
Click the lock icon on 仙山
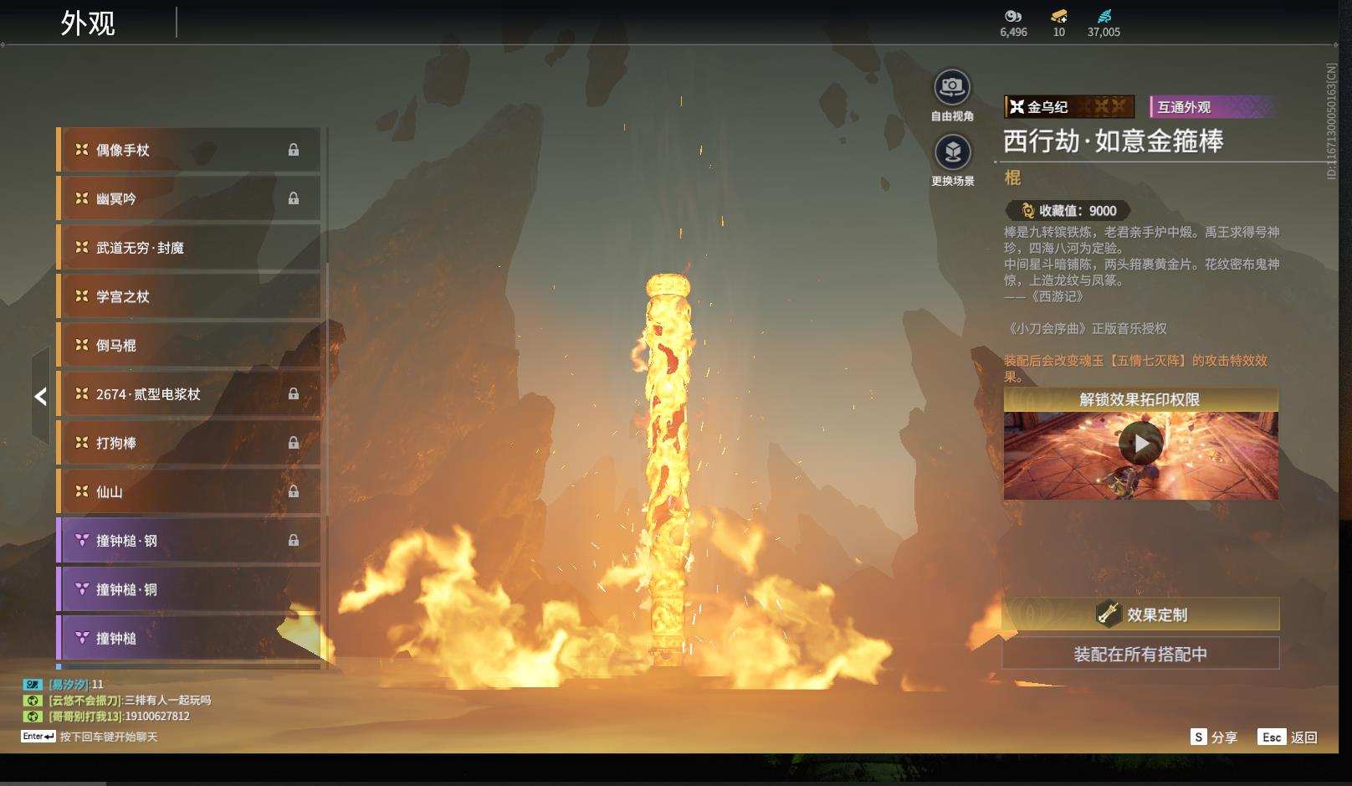pyautogui.click(x=294, y=491)
